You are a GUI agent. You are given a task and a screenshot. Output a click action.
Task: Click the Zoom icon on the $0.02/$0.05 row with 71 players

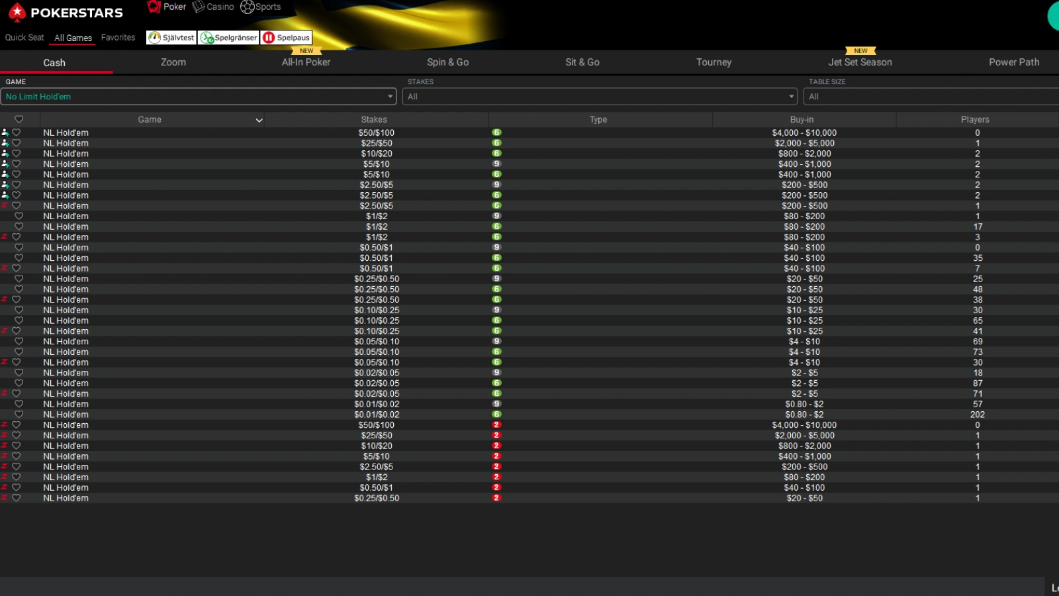coord(5,393)
